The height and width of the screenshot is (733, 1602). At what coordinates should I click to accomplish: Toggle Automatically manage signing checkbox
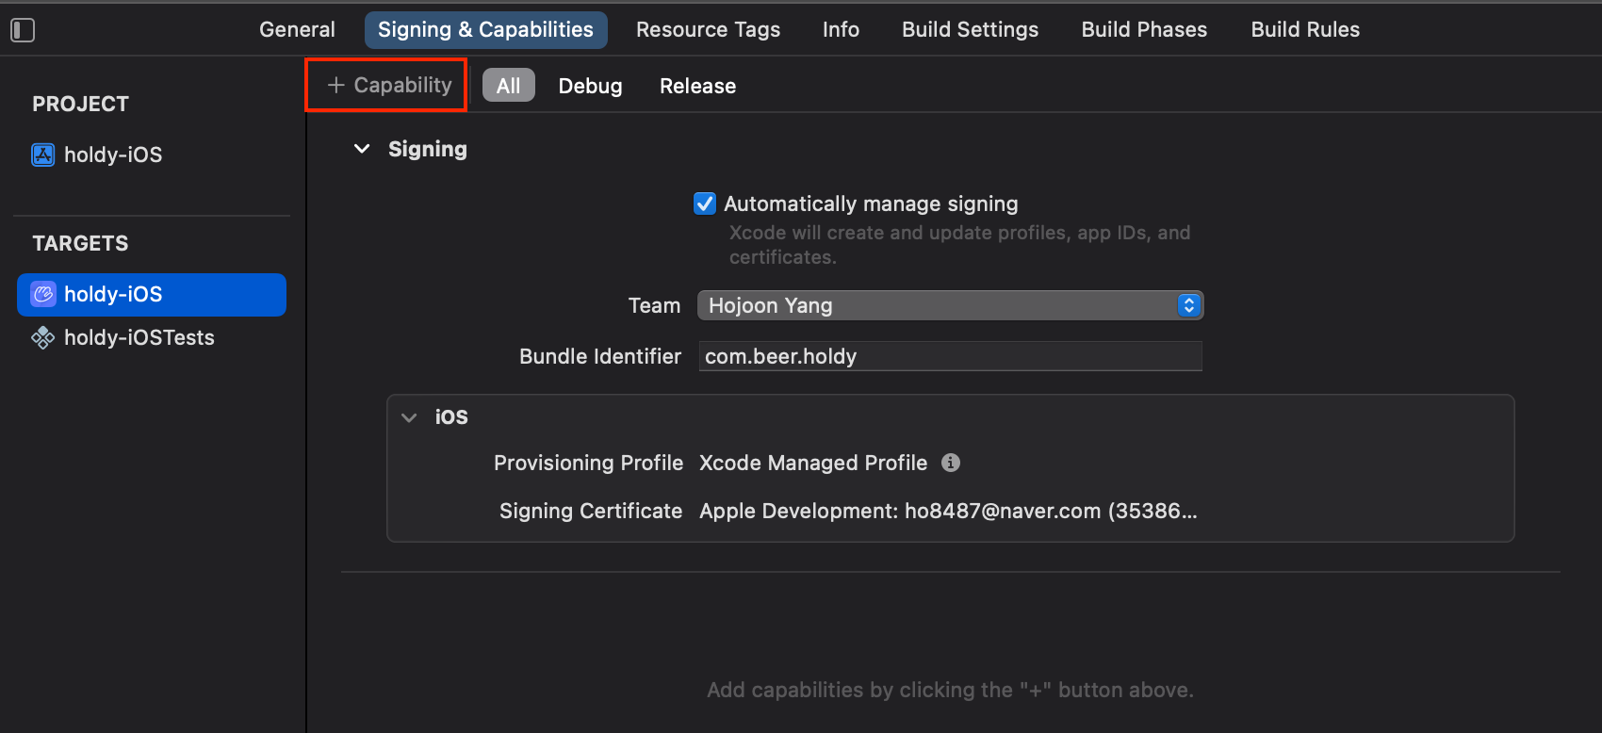pos(705,204)
